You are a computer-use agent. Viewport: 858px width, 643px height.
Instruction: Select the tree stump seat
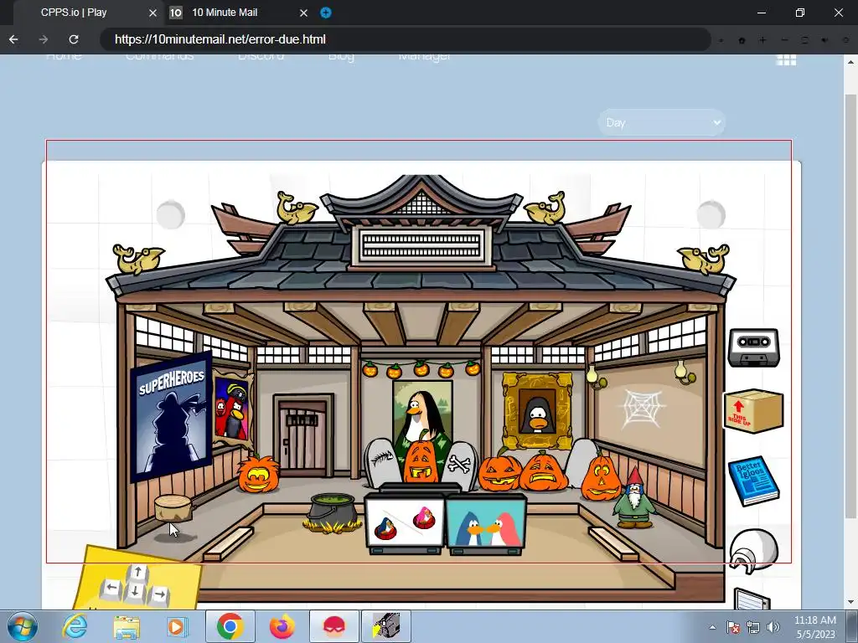[x=173, y=508]
